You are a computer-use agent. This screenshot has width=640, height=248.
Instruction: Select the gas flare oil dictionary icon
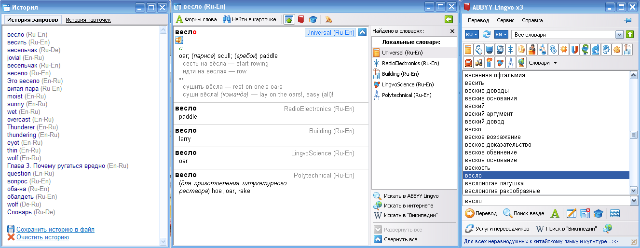click(490, 62)
